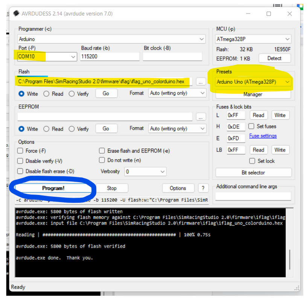Click the empty Bit clock (-B) field
Viewport: 307px width, 301px height.
pyautogui.click(x=172, y=56)
